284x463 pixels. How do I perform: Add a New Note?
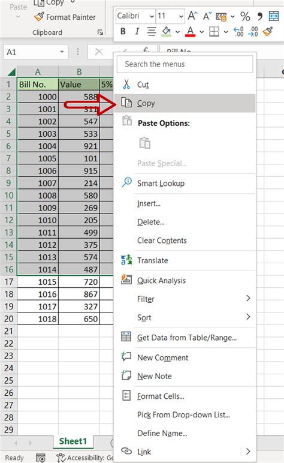click(185, 376)
